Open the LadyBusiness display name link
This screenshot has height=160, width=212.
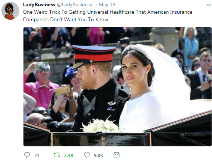pos(39,4)
